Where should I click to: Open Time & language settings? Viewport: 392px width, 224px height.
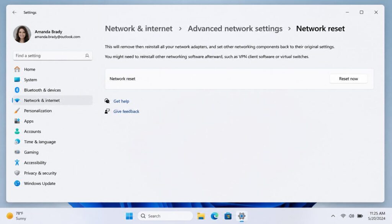[x=52, y=142]
